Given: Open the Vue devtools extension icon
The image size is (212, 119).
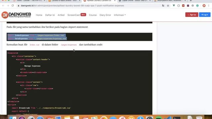Looking at the screenshot, I should (x=174, y=6).
